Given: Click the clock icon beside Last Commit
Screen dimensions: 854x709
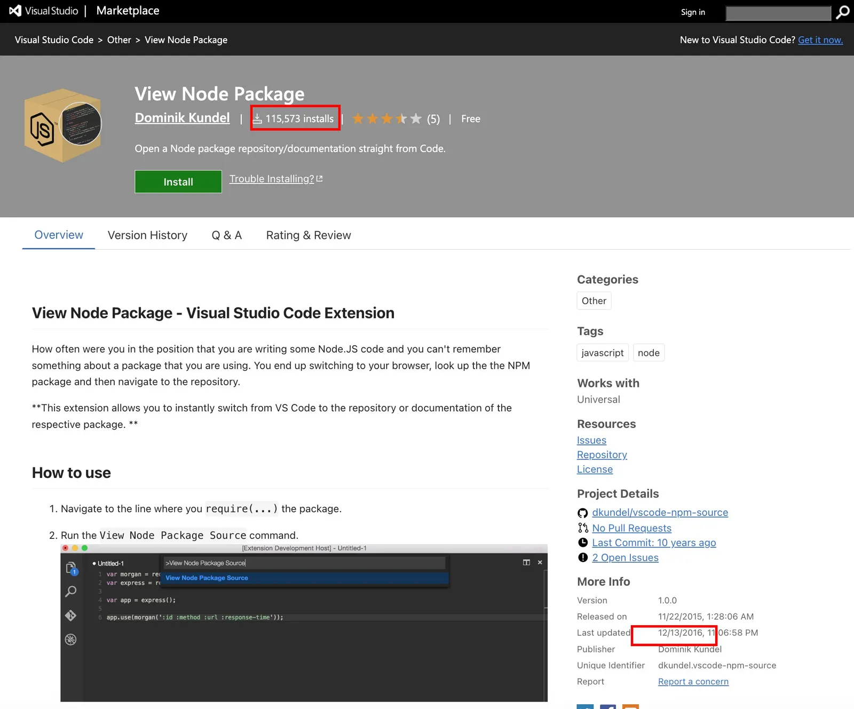Looking at the screenshot, I should [582, 543].
